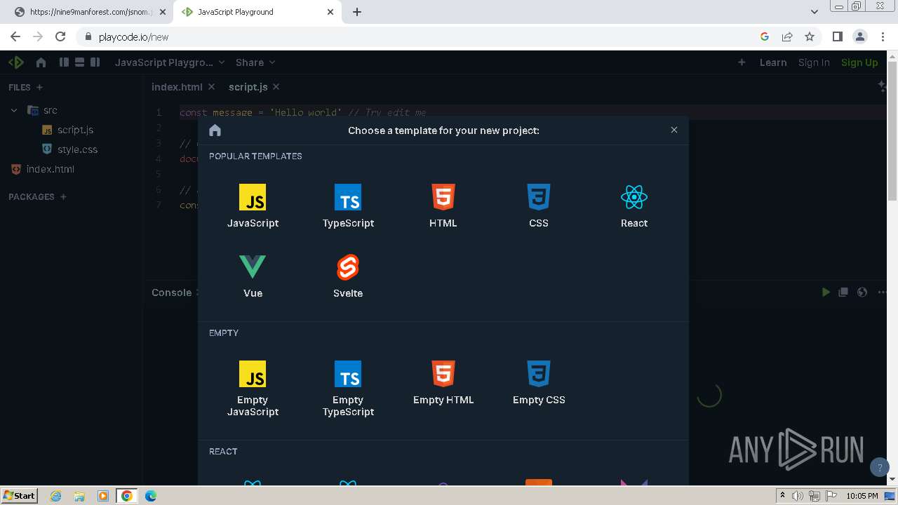Open Chrome side panel icon
This screenshot has height=505, width=898.
tap(837, 36)
